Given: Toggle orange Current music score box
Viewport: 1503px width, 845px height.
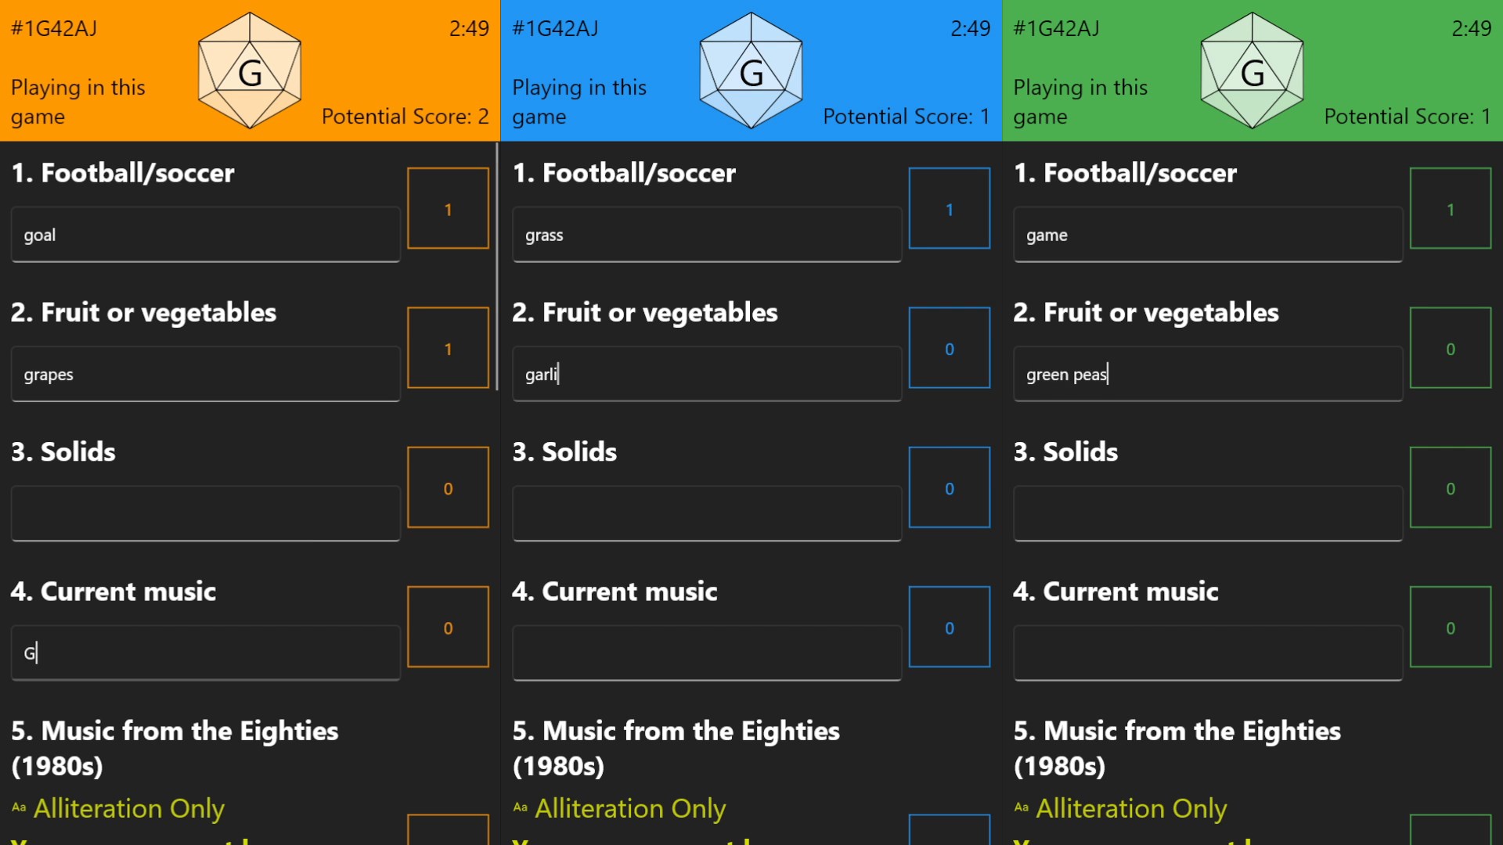Looking at the screenshot, I should click(x=448, y=627).
